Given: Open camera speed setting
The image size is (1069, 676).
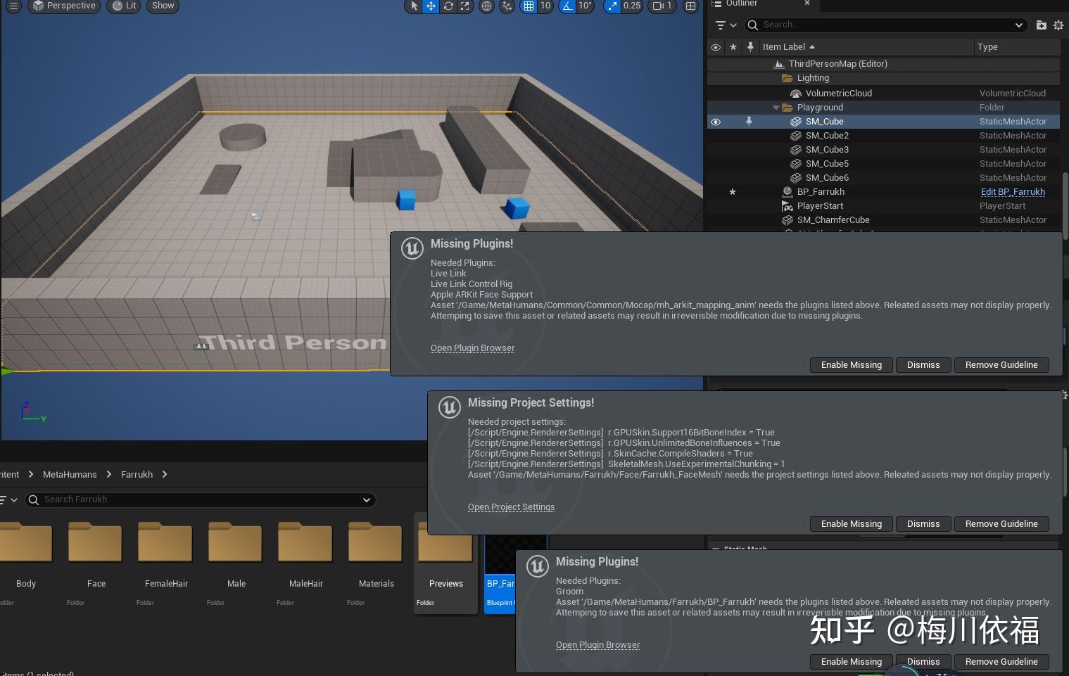Looking at the screenshot, I should pyautogui.click(x=662, y=6).
